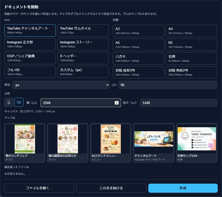Click the Web section label
Viewport: 222px width, 197px height.
(x=7, y=20)
